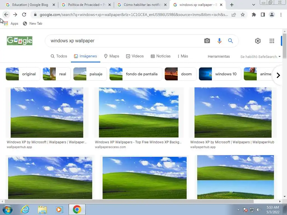Select the 'paisaje' suggestion chip
The height and width of the screenshot is (215, 287).
point(90,74)
